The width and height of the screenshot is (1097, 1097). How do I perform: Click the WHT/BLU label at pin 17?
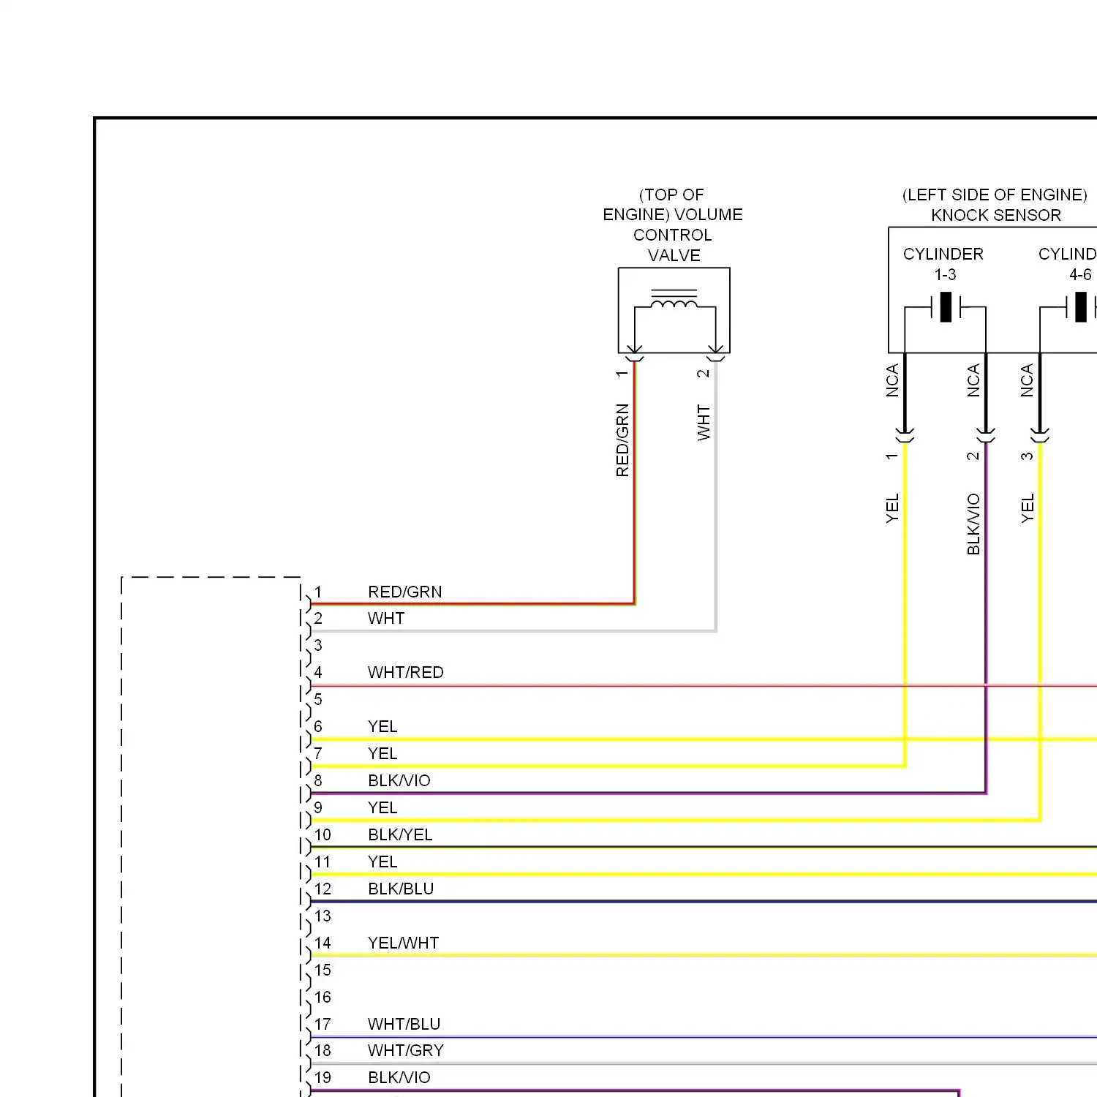pos(404,1025)
